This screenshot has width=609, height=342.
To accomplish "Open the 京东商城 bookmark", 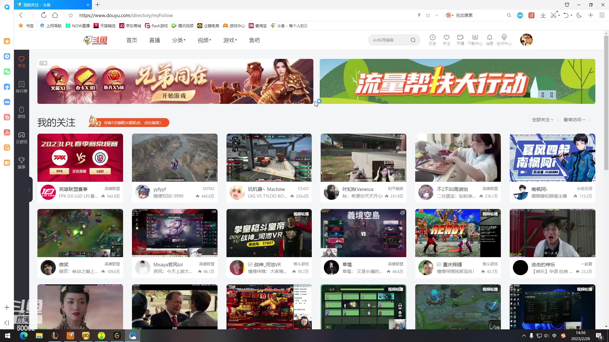I will coord(130,26).
